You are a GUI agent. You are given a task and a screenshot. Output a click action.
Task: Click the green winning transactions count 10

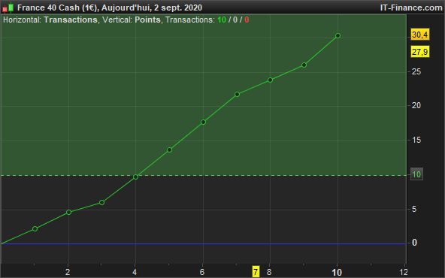pos(222,20)
